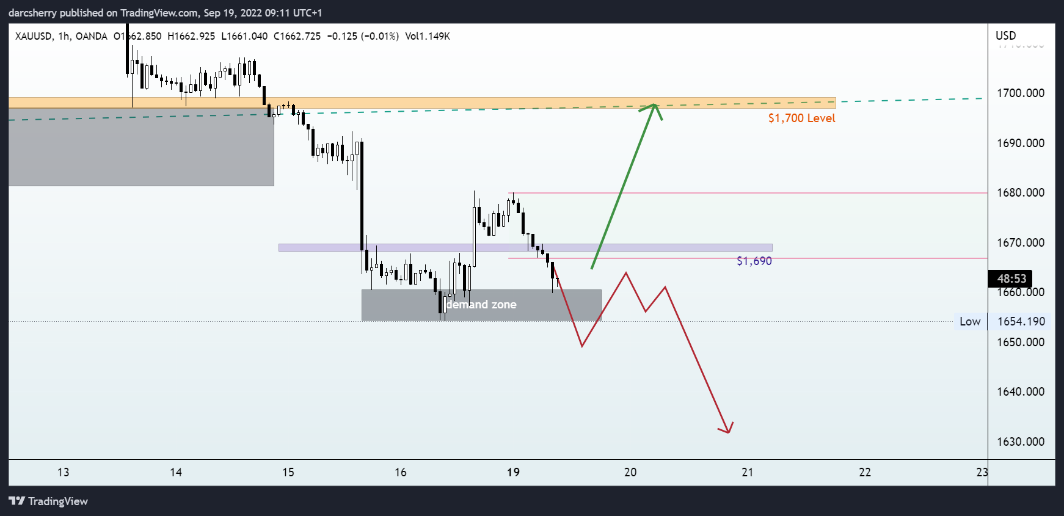Click date 19 on time axis
This screenshot has width=1064, height=516.
513,472
